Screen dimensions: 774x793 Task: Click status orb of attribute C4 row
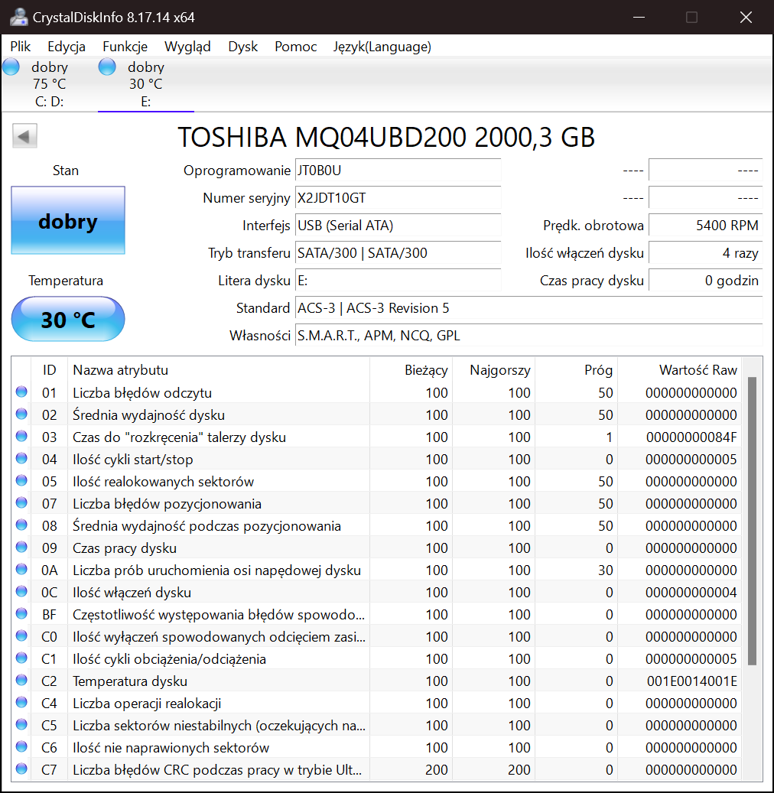[x=21, y=703]
